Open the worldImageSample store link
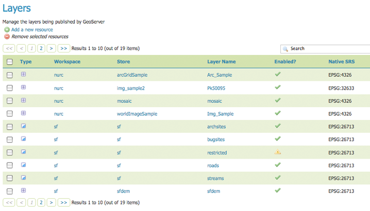This screenshot has width=370, height=211. [137, 114]
